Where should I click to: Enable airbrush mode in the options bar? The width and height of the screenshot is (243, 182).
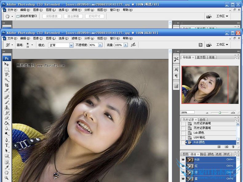(133, 45)
